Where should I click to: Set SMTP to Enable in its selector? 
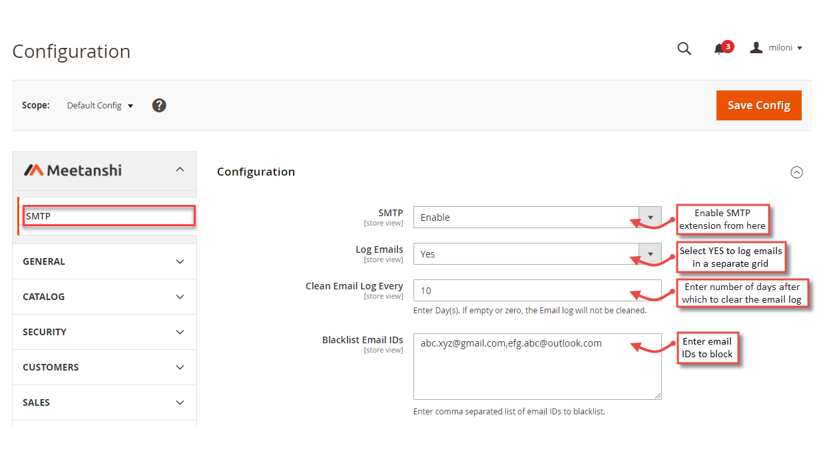526,217
